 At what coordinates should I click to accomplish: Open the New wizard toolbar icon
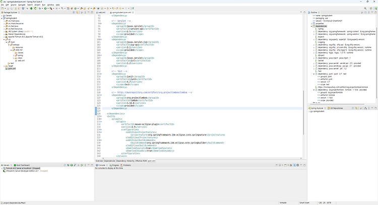point(3,9)
